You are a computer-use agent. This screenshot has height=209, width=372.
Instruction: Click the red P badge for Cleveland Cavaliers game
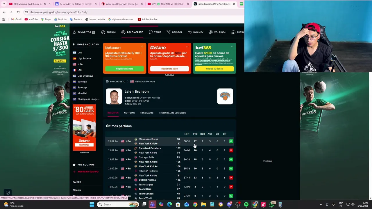(231, 150)
